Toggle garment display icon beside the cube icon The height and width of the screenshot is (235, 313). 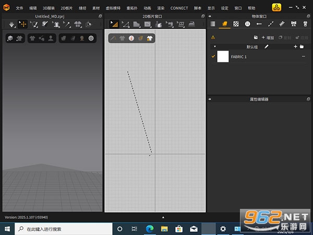point(19,38)
